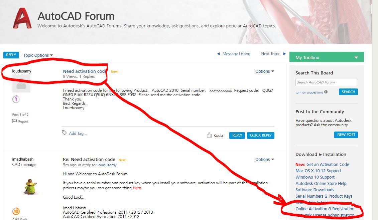Open Online Activation & Registration link
378x220 pixels.
point(325,209)
